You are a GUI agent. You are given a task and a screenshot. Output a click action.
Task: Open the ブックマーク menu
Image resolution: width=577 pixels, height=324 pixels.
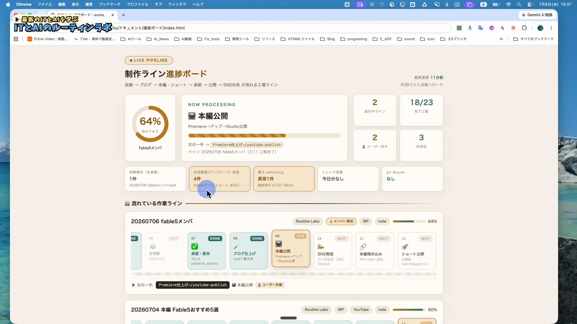point(110,4)
